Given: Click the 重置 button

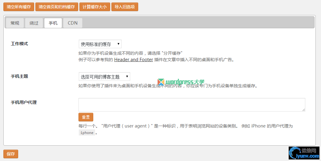Looking at the screenshot, I should pos(86,117).
